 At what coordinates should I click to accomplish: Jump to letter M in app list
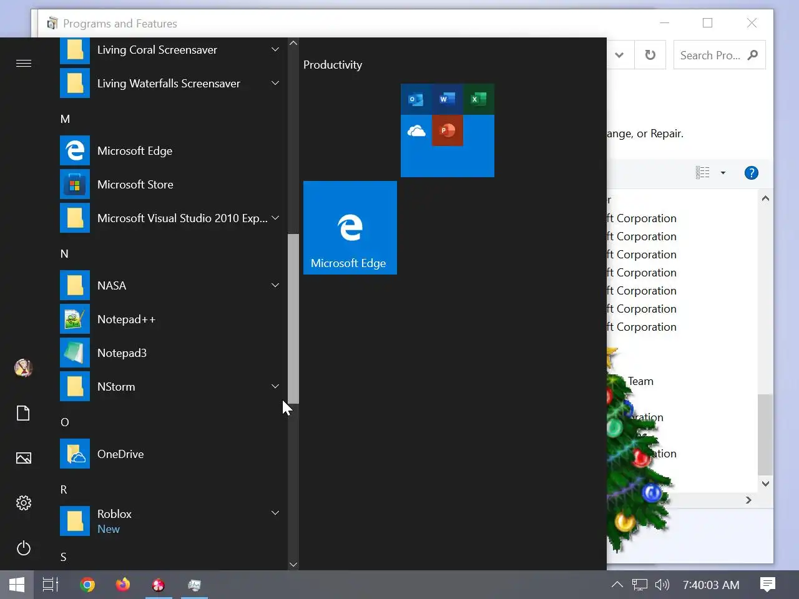coord(65,119)
